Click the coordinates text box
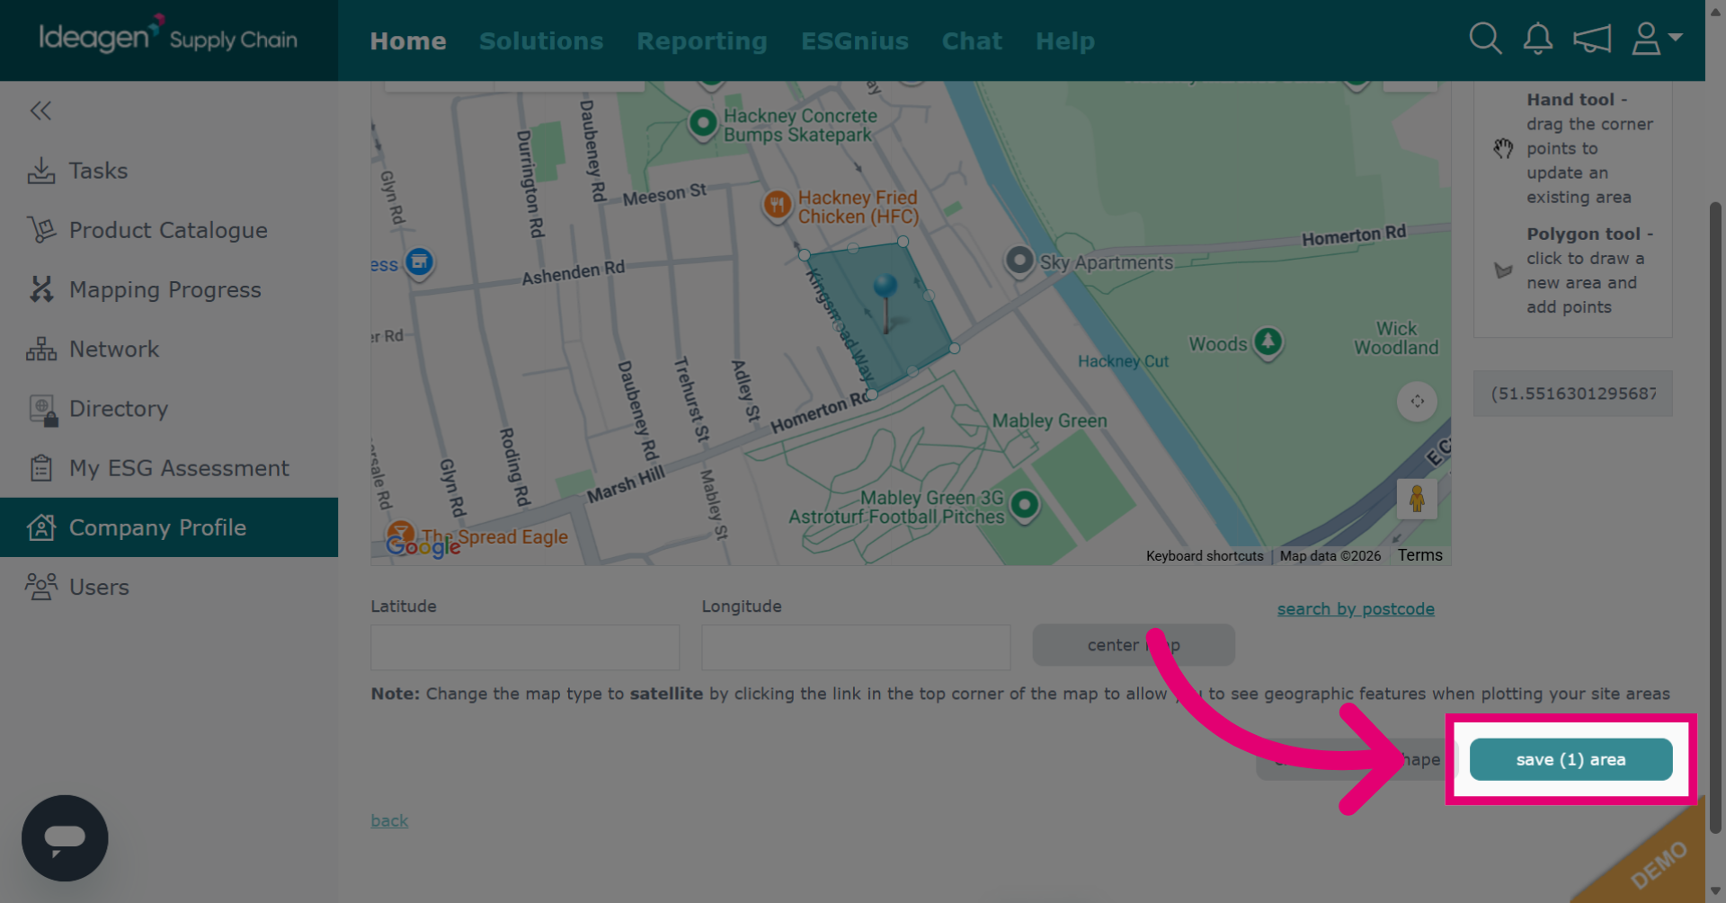 pos(1572,394)
